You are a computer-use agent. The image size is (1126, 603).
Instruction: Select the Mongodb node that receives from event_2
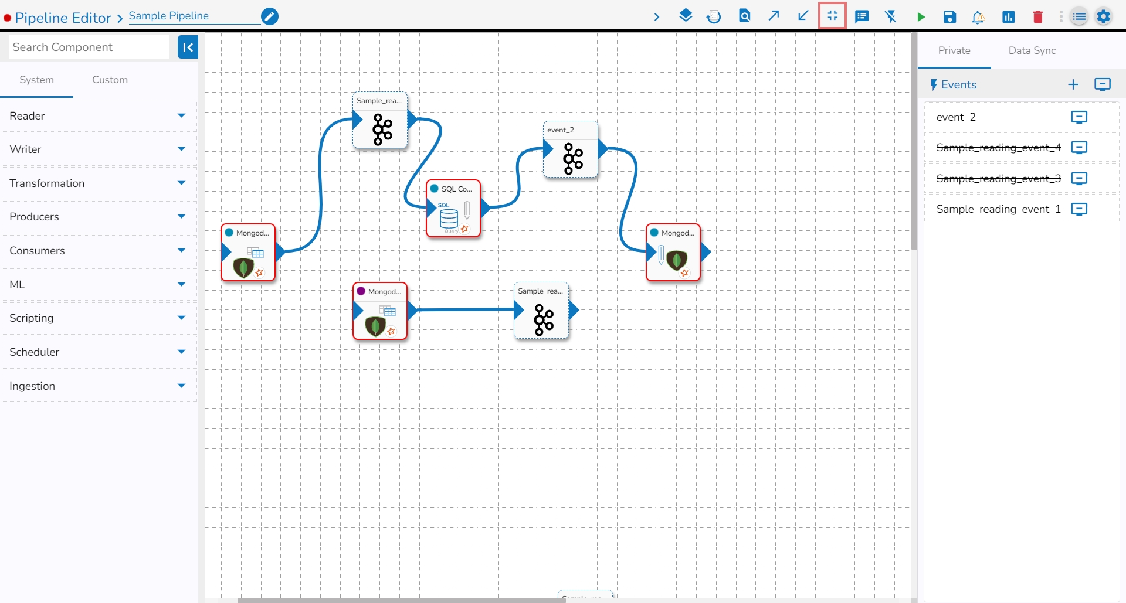[673, 253]
